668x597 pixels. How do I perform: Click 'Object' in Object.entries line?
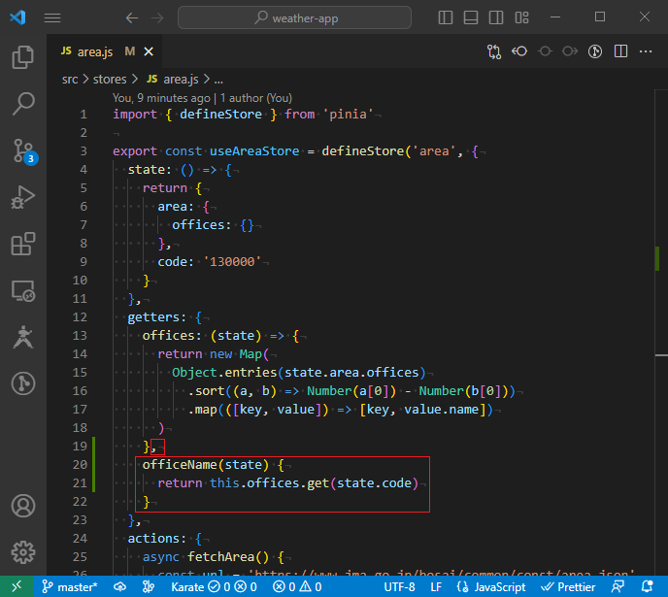point(195,373)
